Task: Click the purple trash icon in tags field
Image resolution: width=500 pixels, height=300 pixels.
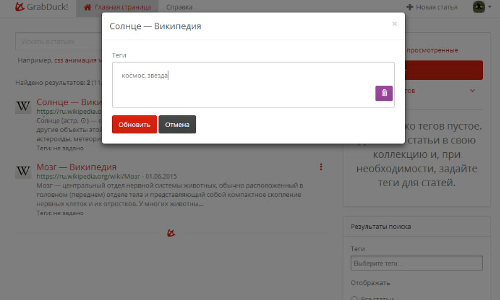Action: click(x=384, y=94)
